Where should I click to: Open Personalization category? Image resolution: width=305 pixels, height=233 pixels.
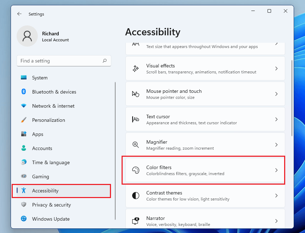tap(63, 120)
